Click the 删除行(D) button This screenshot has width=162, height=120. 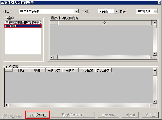(108, 115)
